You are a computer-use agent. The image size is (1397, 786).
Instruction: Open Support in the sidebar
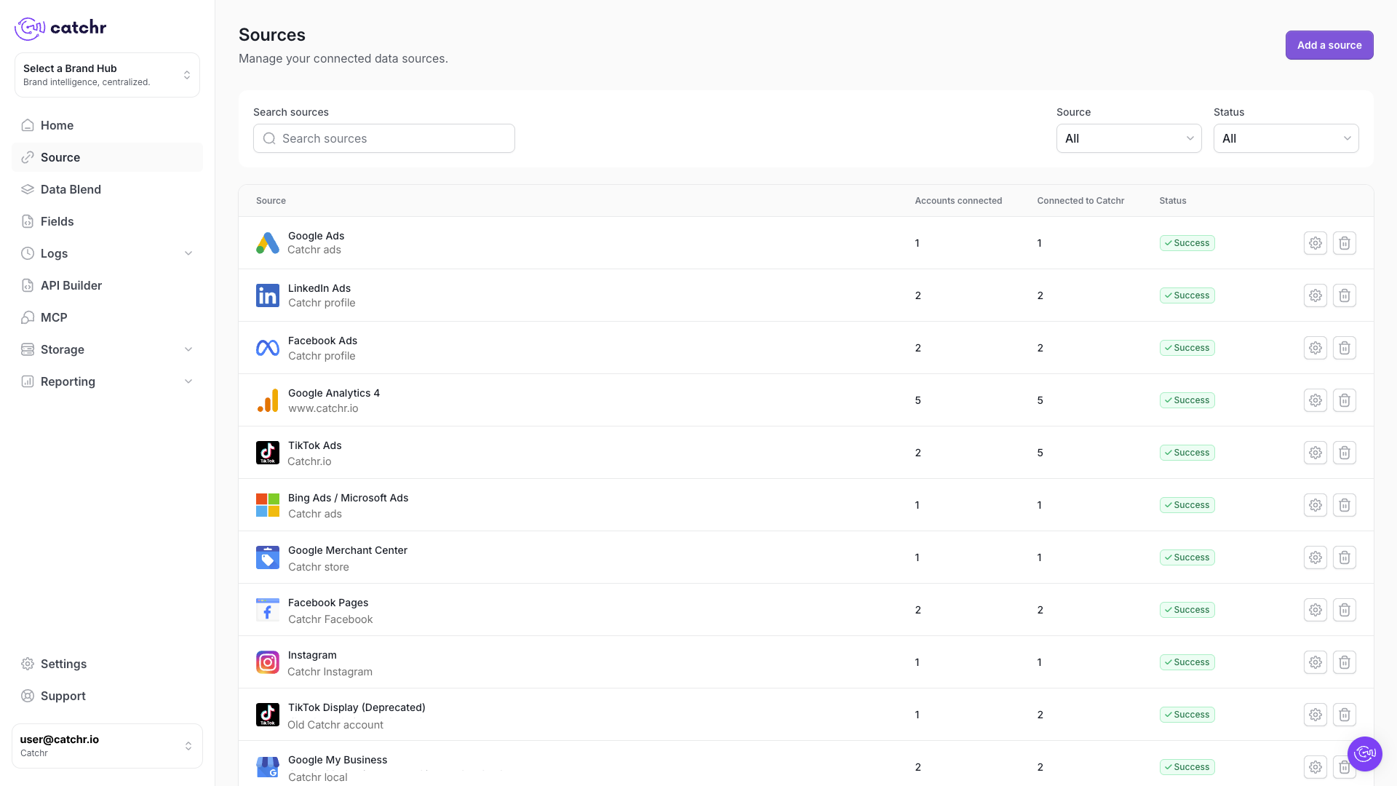click(x=107, y=696)
